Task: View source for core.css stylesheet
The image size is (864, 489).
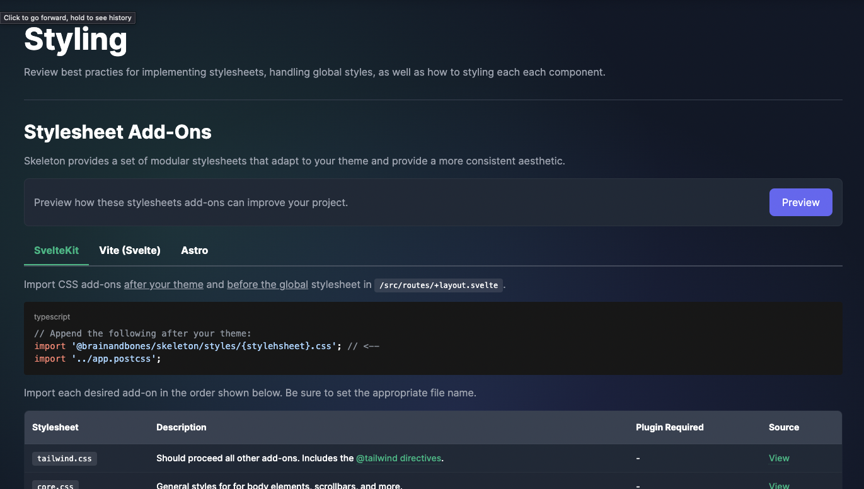Action: click(x=778, y=485)
